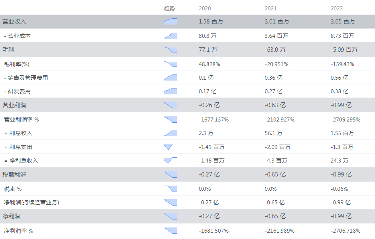Click the 净利润(持续经营业务) row label
The image size is (375, 239).
(x=32, y=202)
